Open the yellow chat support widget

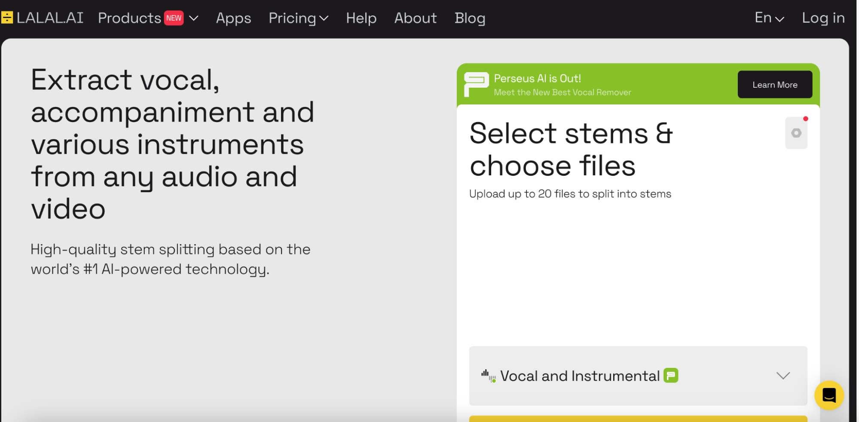click(x=829, y=395)
